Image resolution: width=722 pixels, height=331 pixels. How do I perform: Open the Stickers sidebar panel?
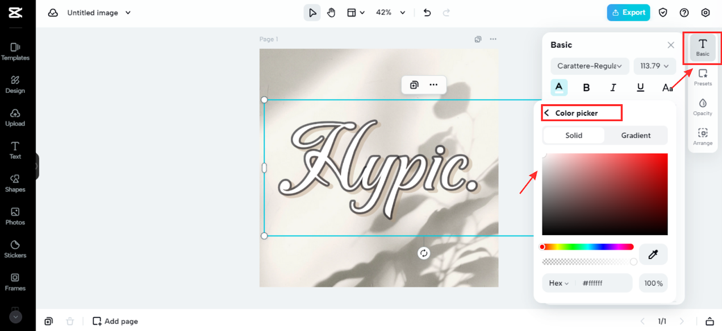click(15, 249)
